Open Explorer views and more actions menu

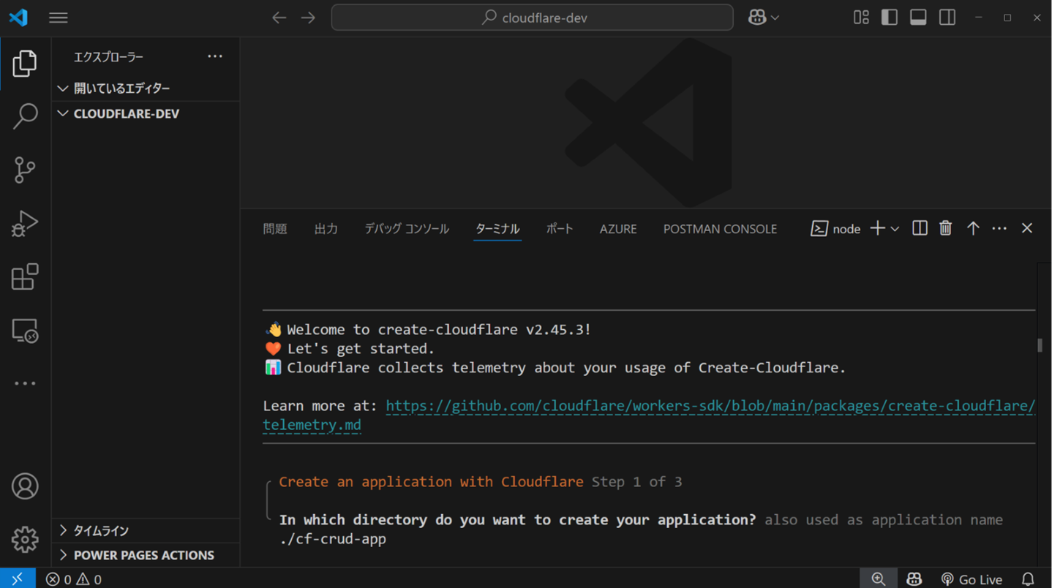pyautogui.click(x=215, y=56)
